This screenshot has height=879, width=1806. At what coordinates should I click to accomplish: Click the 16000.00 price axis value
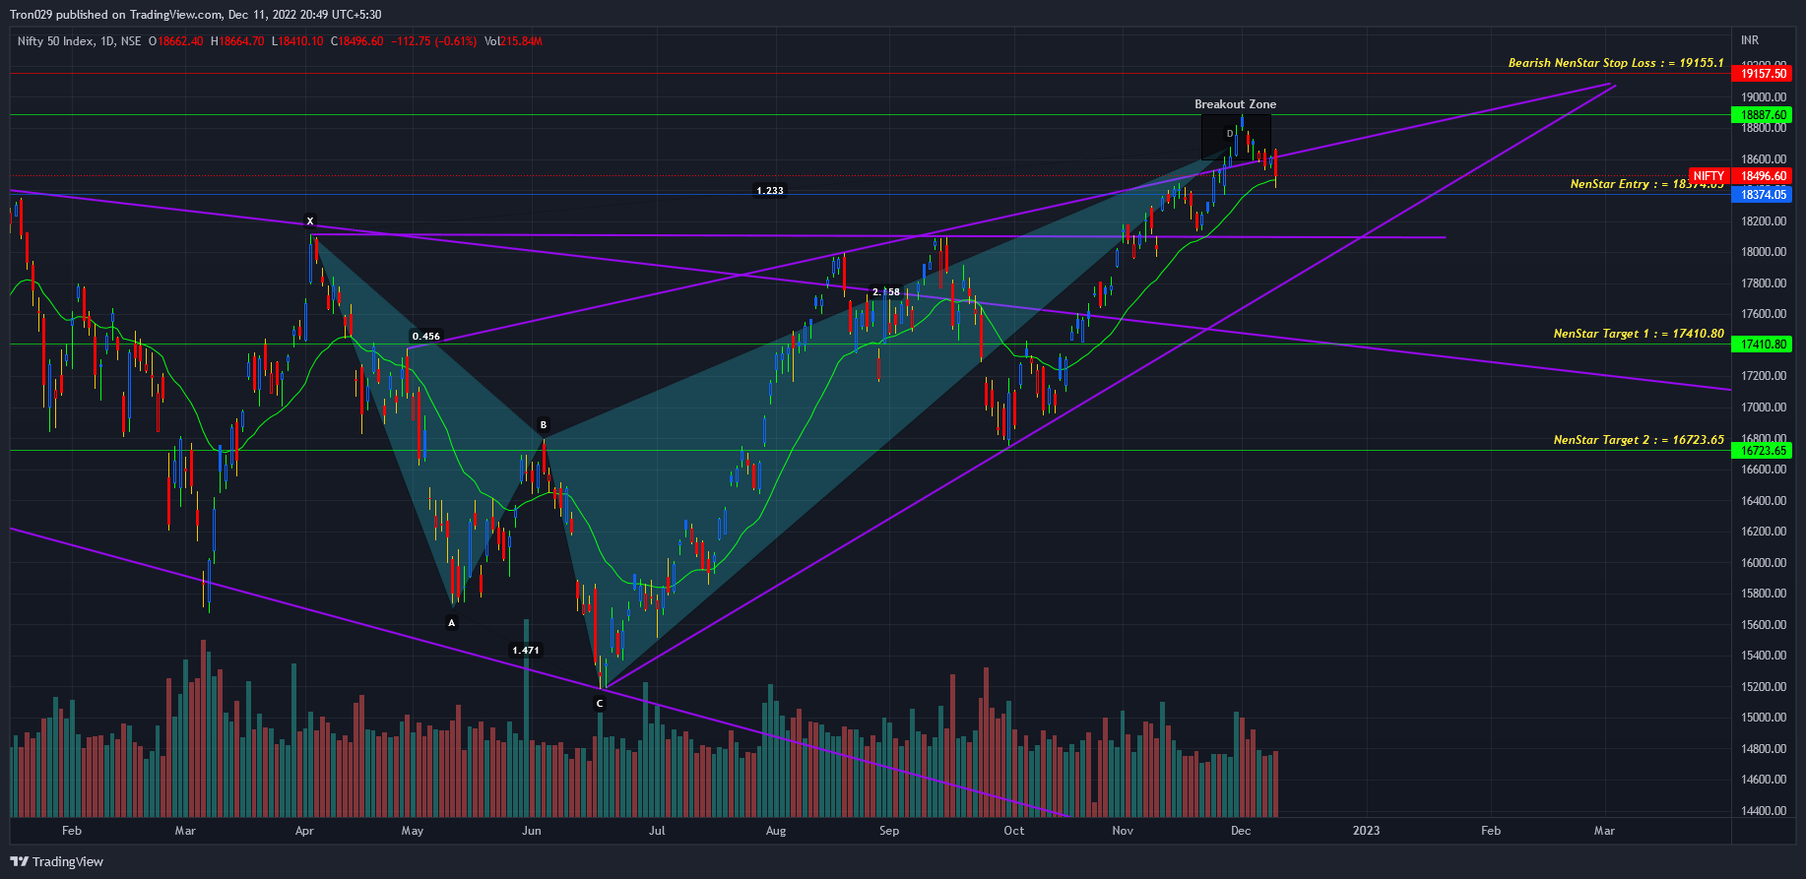[x=1764, y=563]
